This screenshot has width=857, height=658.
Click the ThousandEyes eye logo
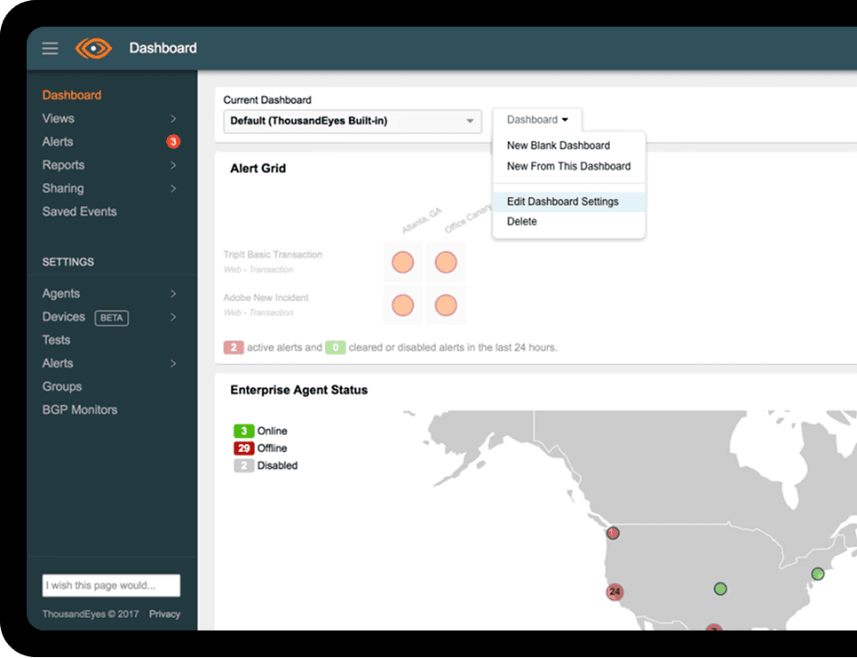(x=93, y=49)
